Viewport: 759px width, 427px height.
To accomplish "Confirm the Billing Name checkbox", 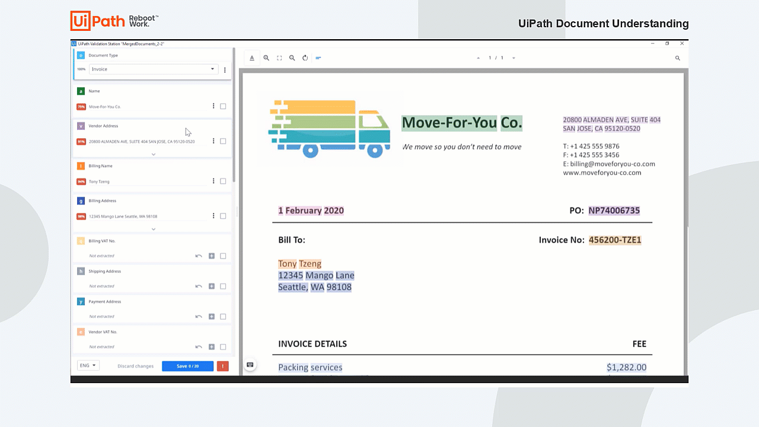I will coord(223,181).
